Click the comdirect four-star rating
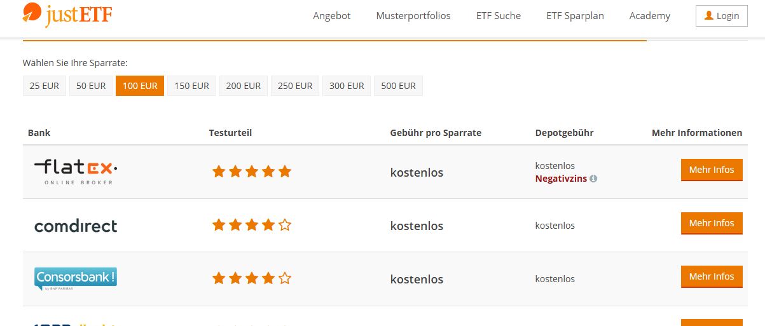This screenshot has height=326, width=765. click(x=251, y=225)
